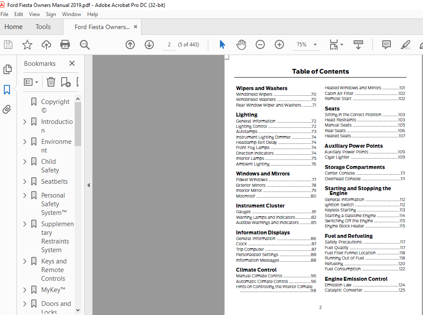Zoom out with minus icon
The width and height of the screenshot is (423, 315).
coord(260,45)
